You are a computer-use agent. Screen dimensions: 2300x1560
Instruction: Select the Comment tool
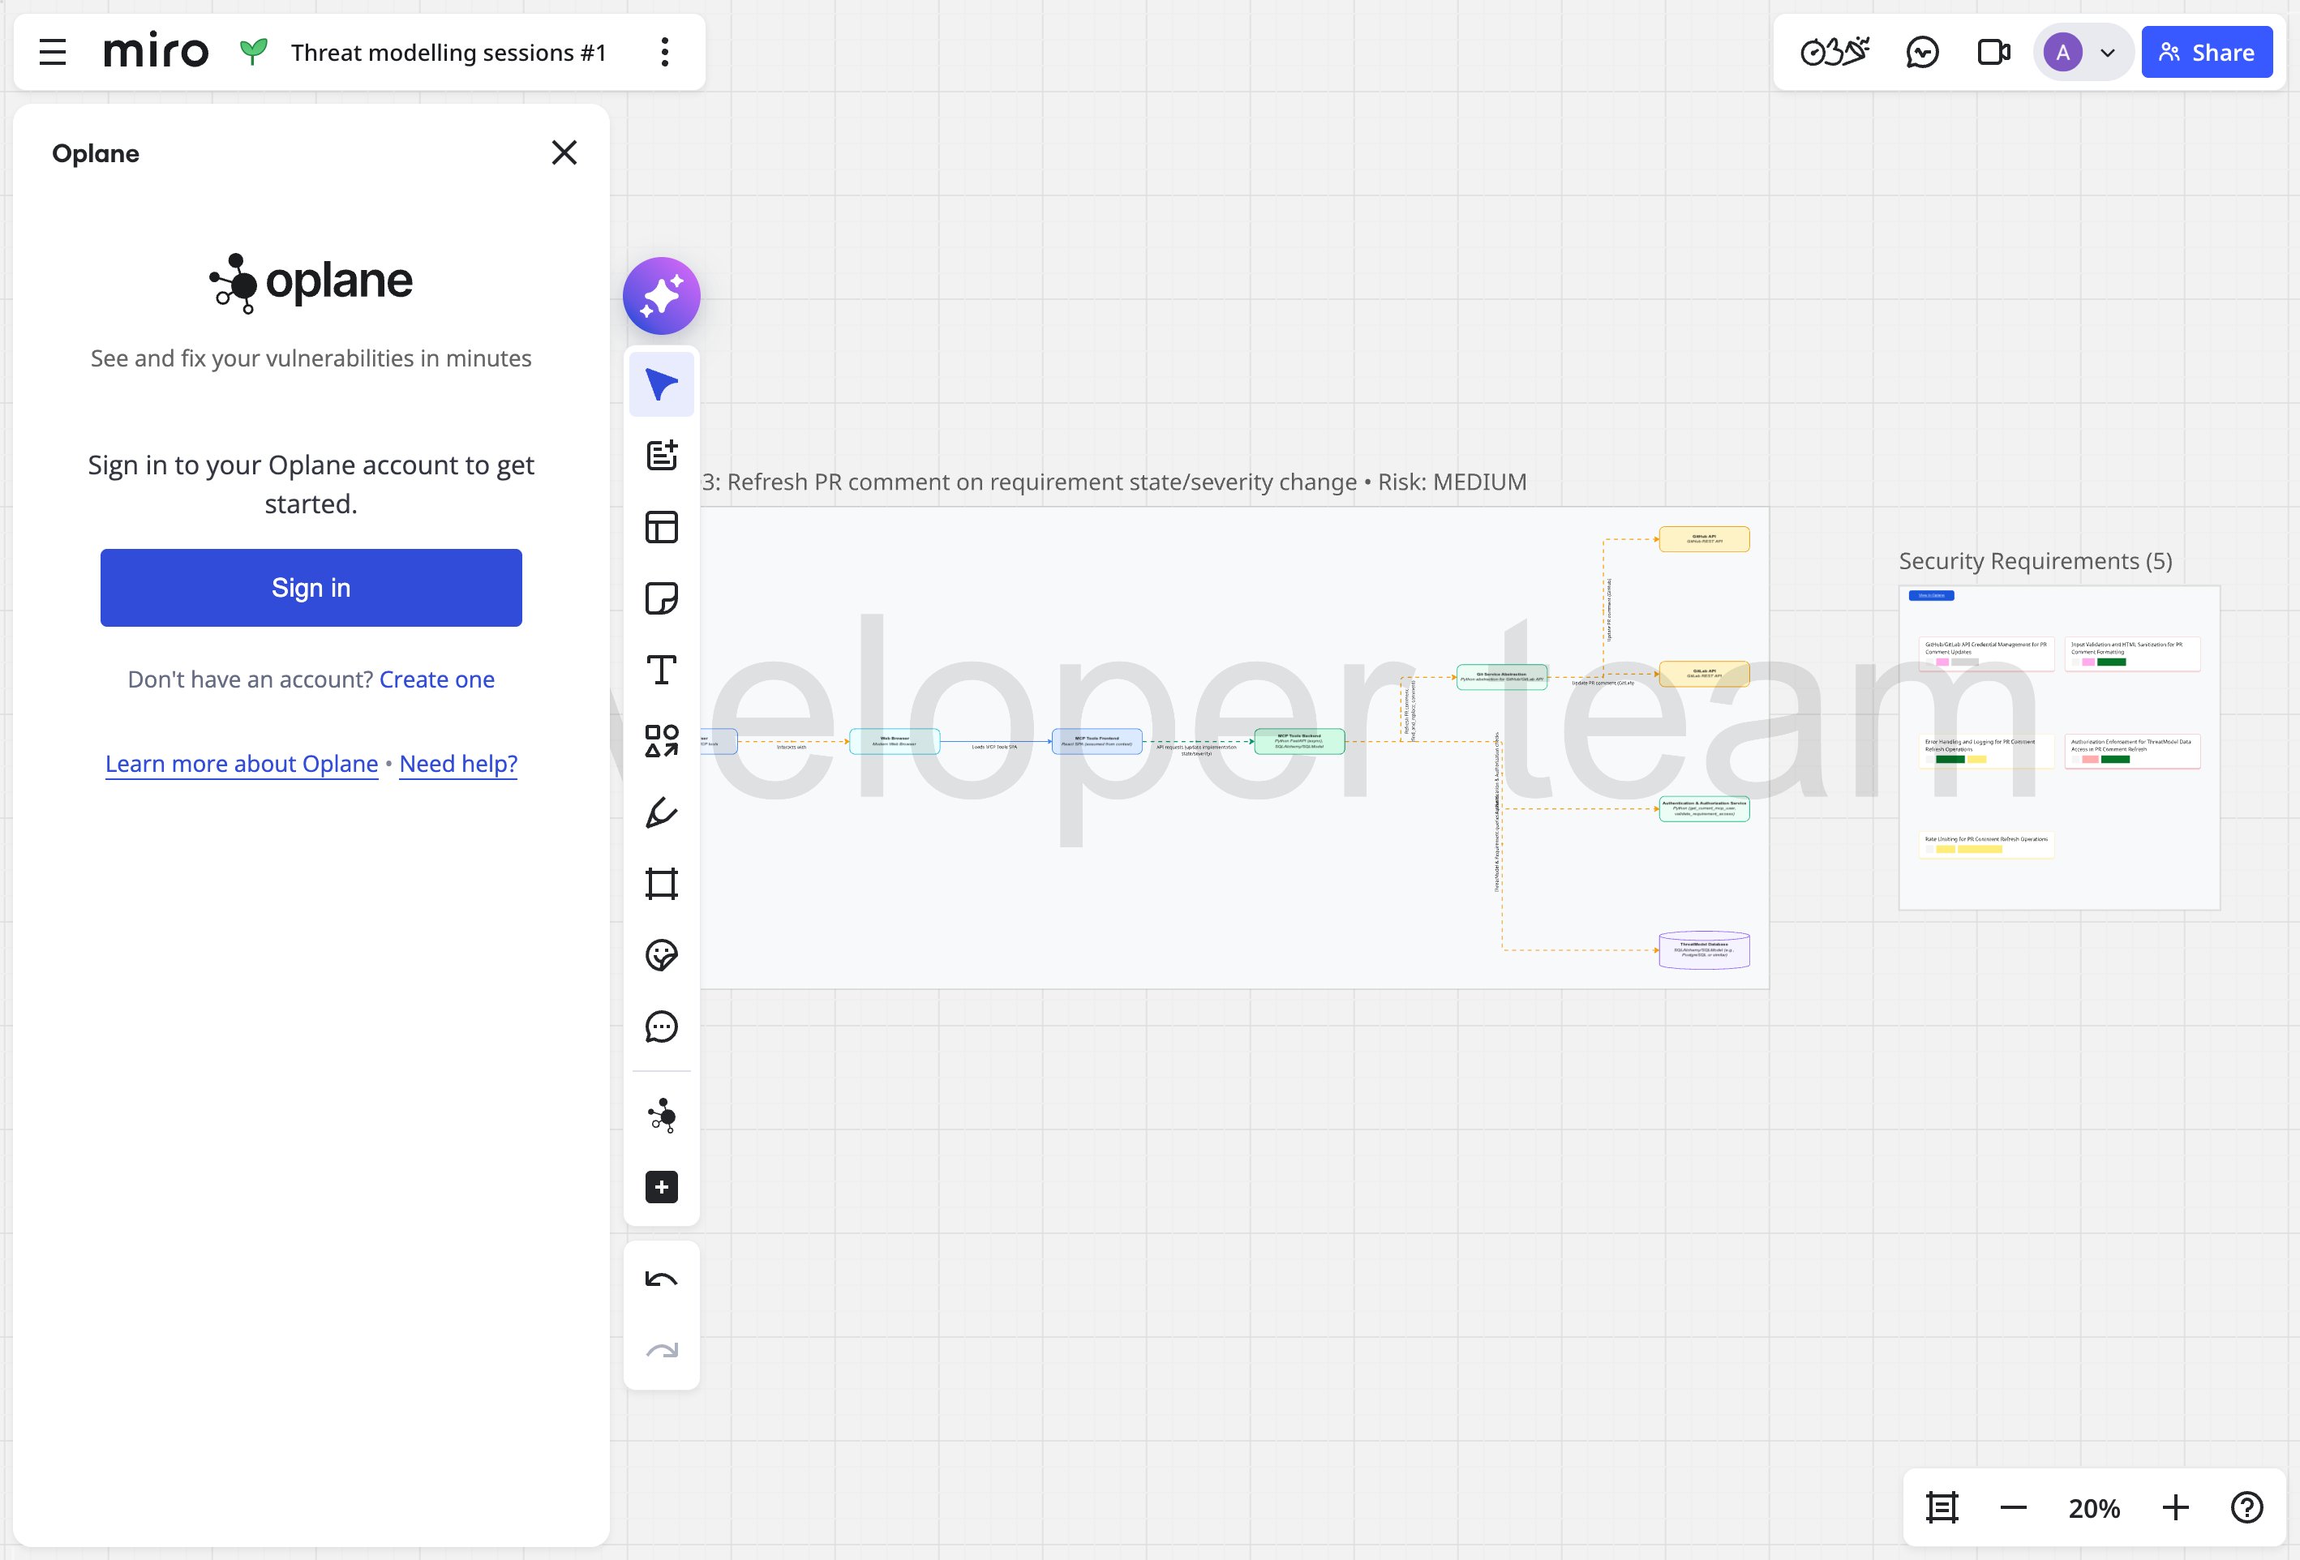661,1026
